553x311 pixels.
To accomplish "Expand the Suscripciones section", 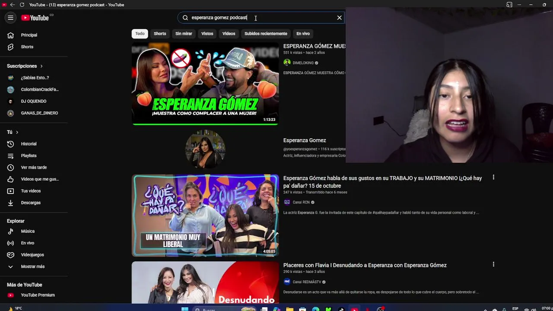I will pos(25,66).
